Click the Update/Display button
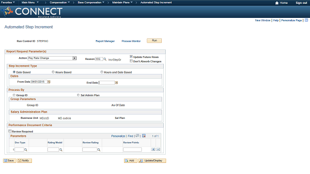 [152, 160]
